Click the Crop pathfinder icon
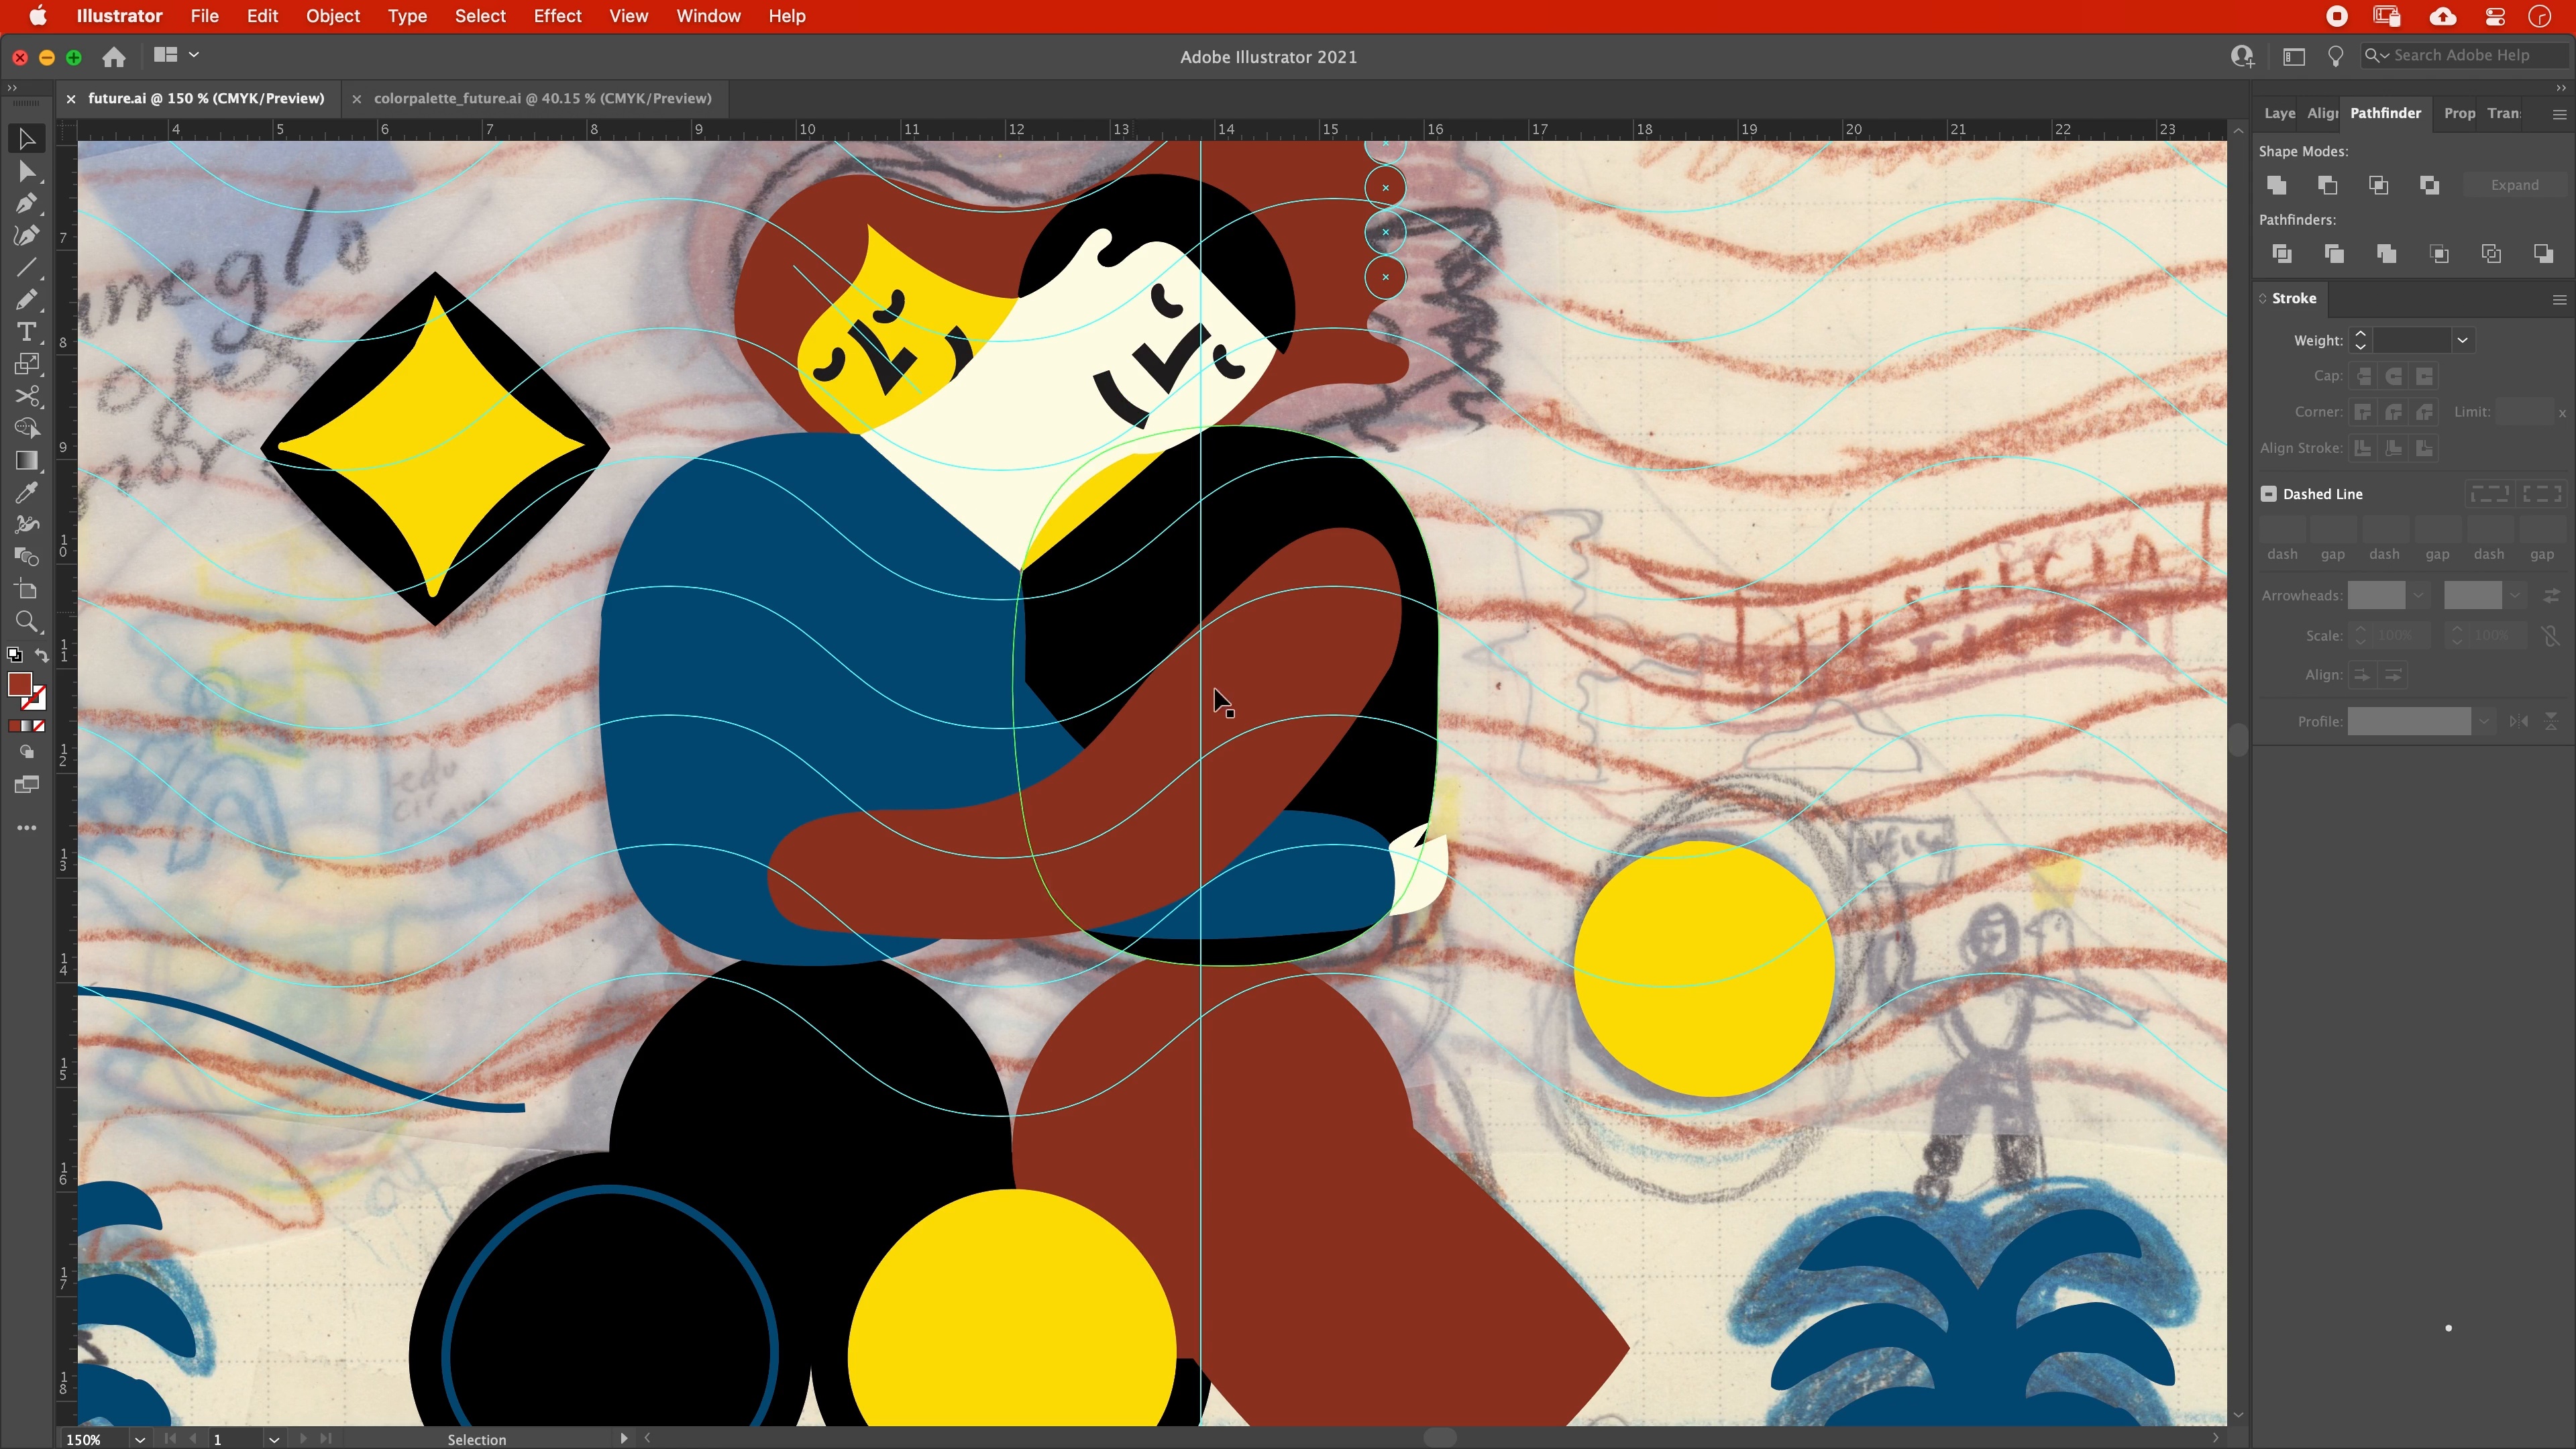 (2439, 254)
